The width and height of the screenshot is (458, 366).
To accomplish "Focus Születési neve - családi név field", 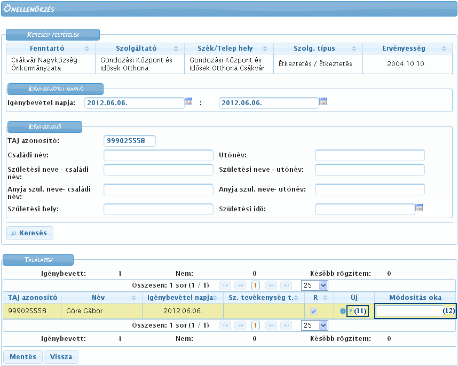I will (159, 170).
